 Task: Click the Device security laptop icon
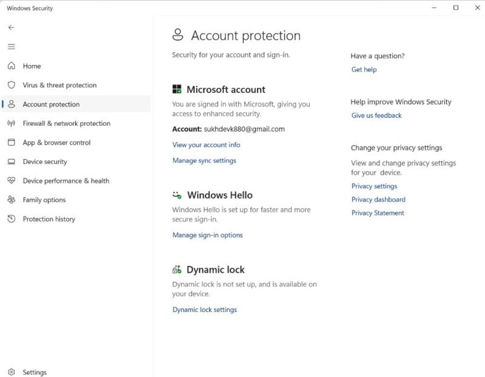[11, 161]
